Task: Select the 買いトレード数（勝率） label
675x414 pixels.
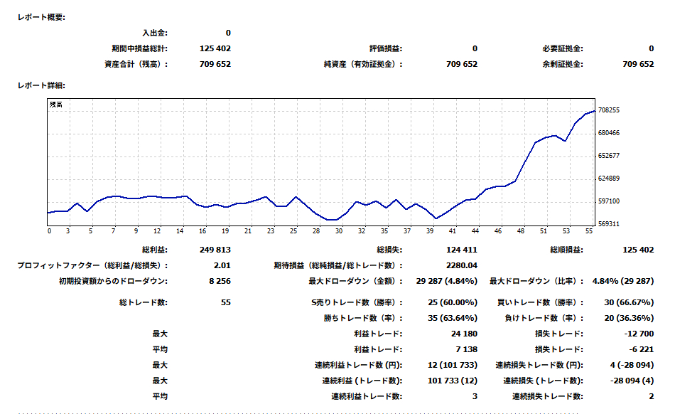Action: click(540, 303)
